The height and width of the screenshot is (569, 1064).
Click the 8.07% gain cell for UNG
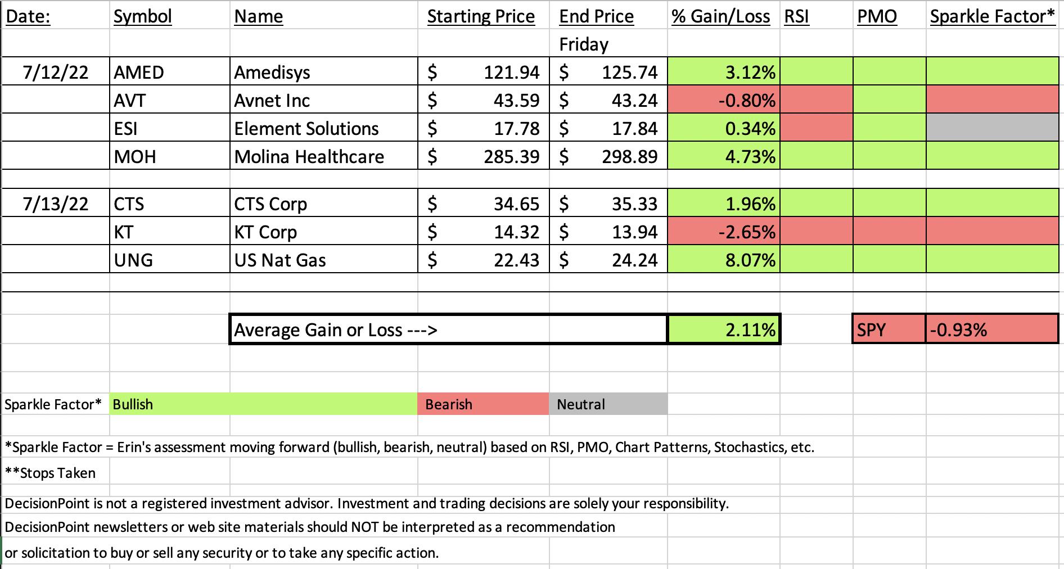(724, 260)
